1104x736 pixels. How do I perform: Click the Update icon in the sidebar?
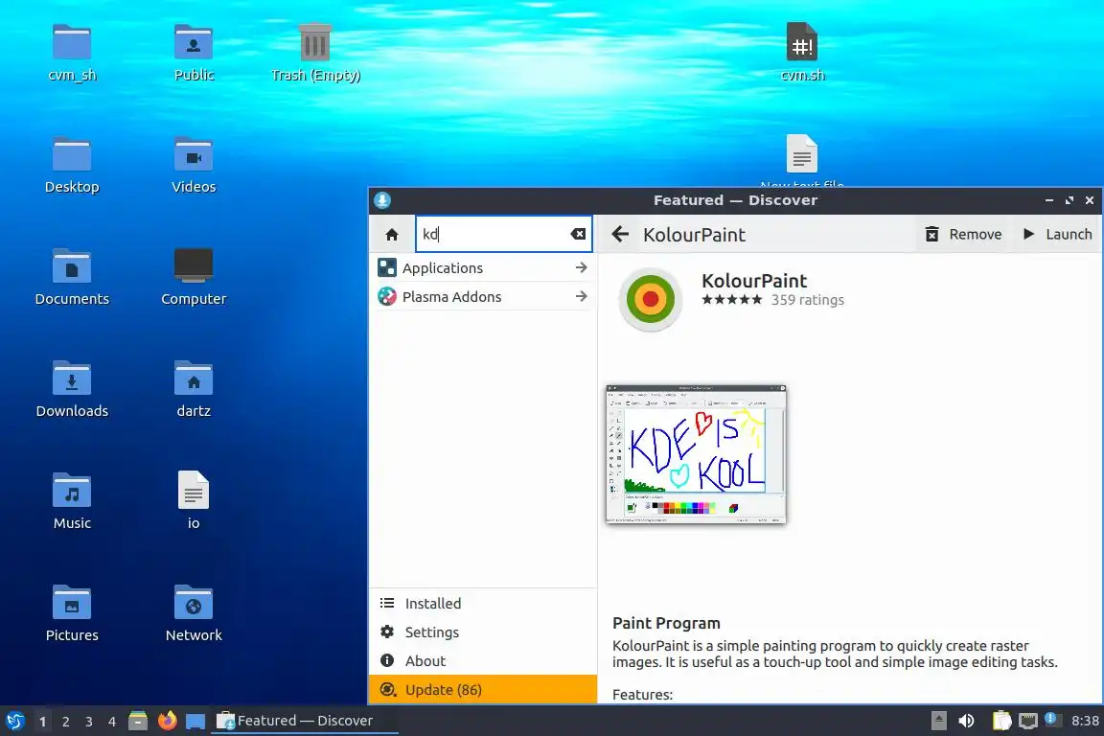click(387, 689)
